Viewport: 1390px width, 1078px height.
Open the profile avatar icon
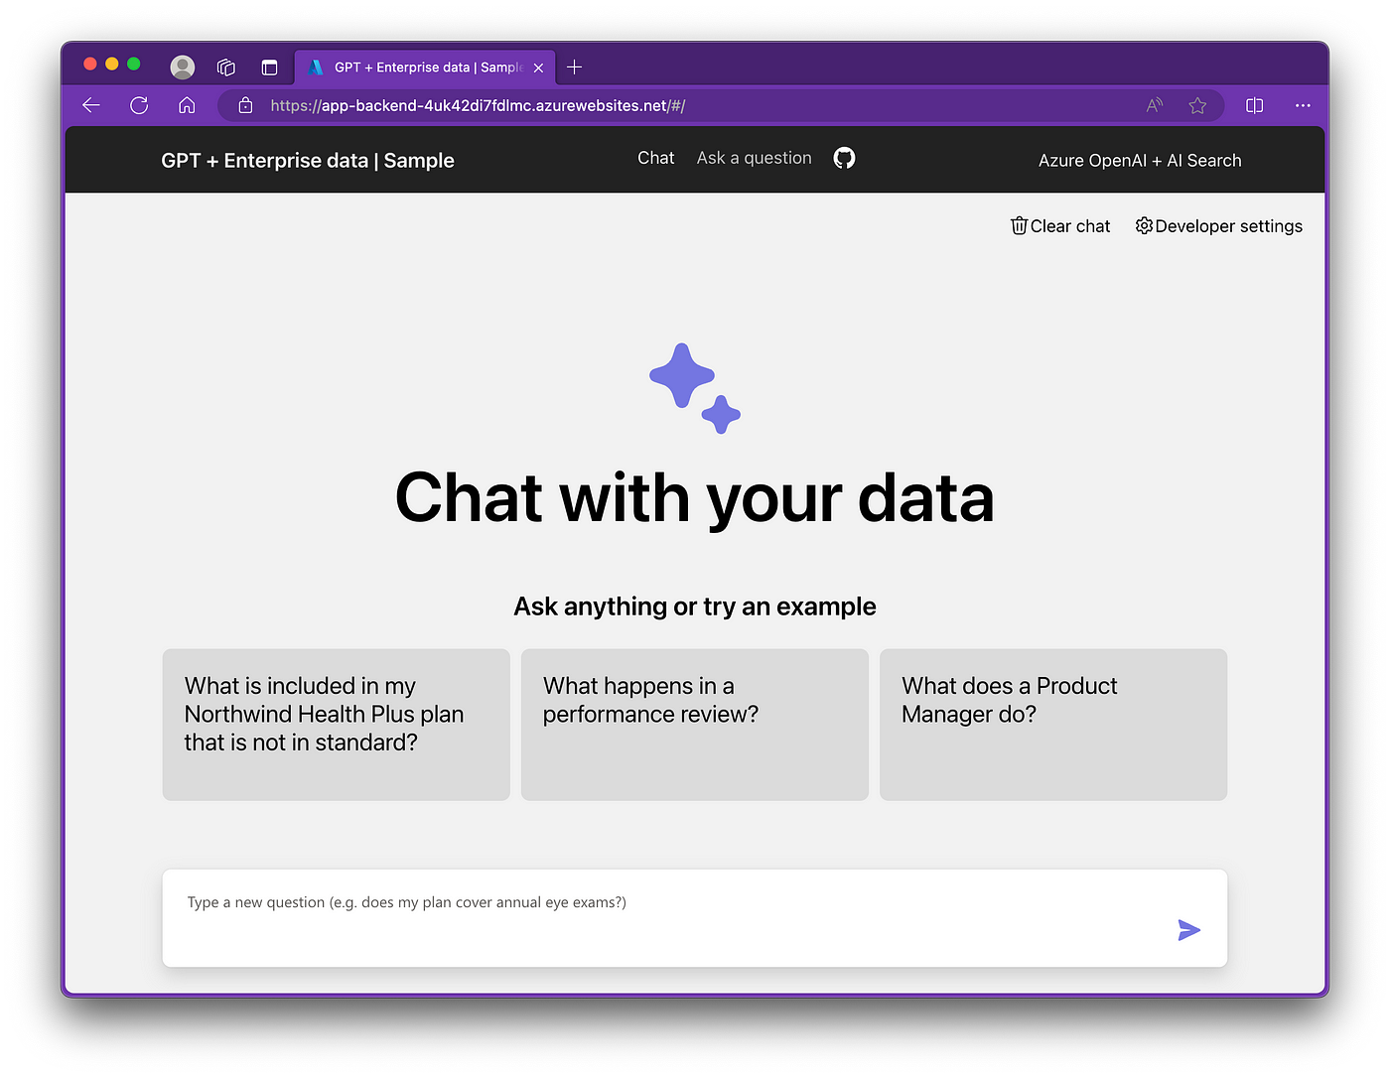pyautogui.click(x=183, y=67)
